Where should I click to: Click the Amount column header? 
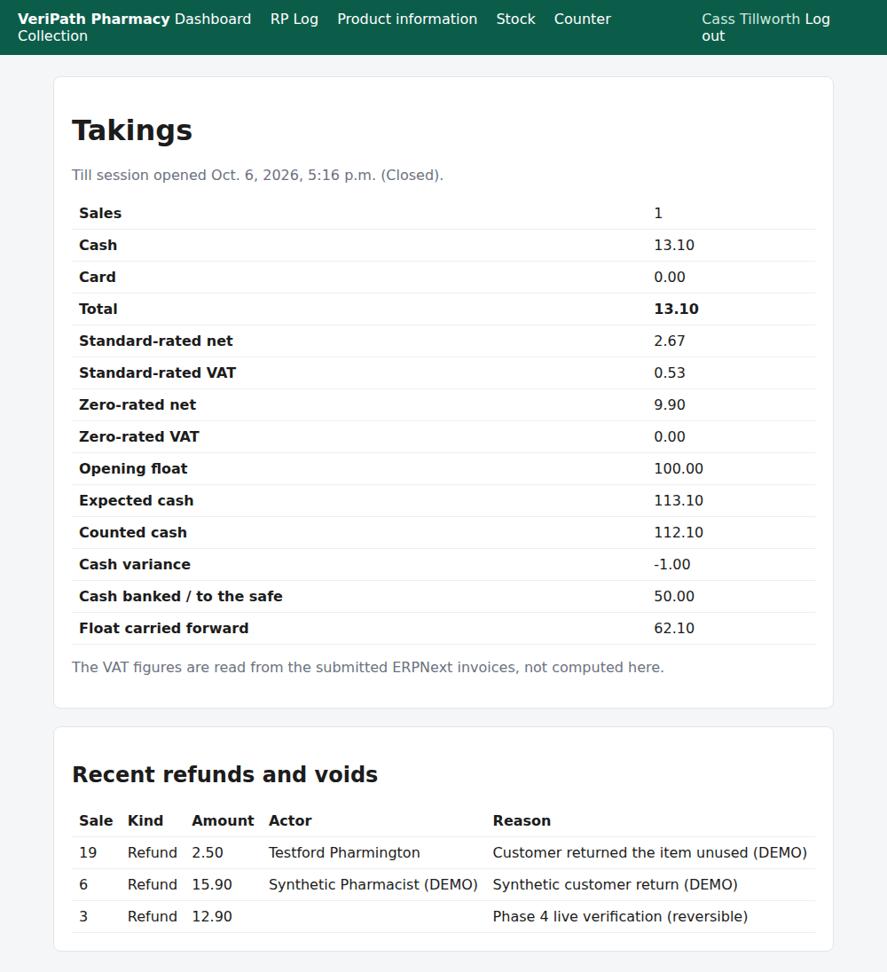[224, 820]
